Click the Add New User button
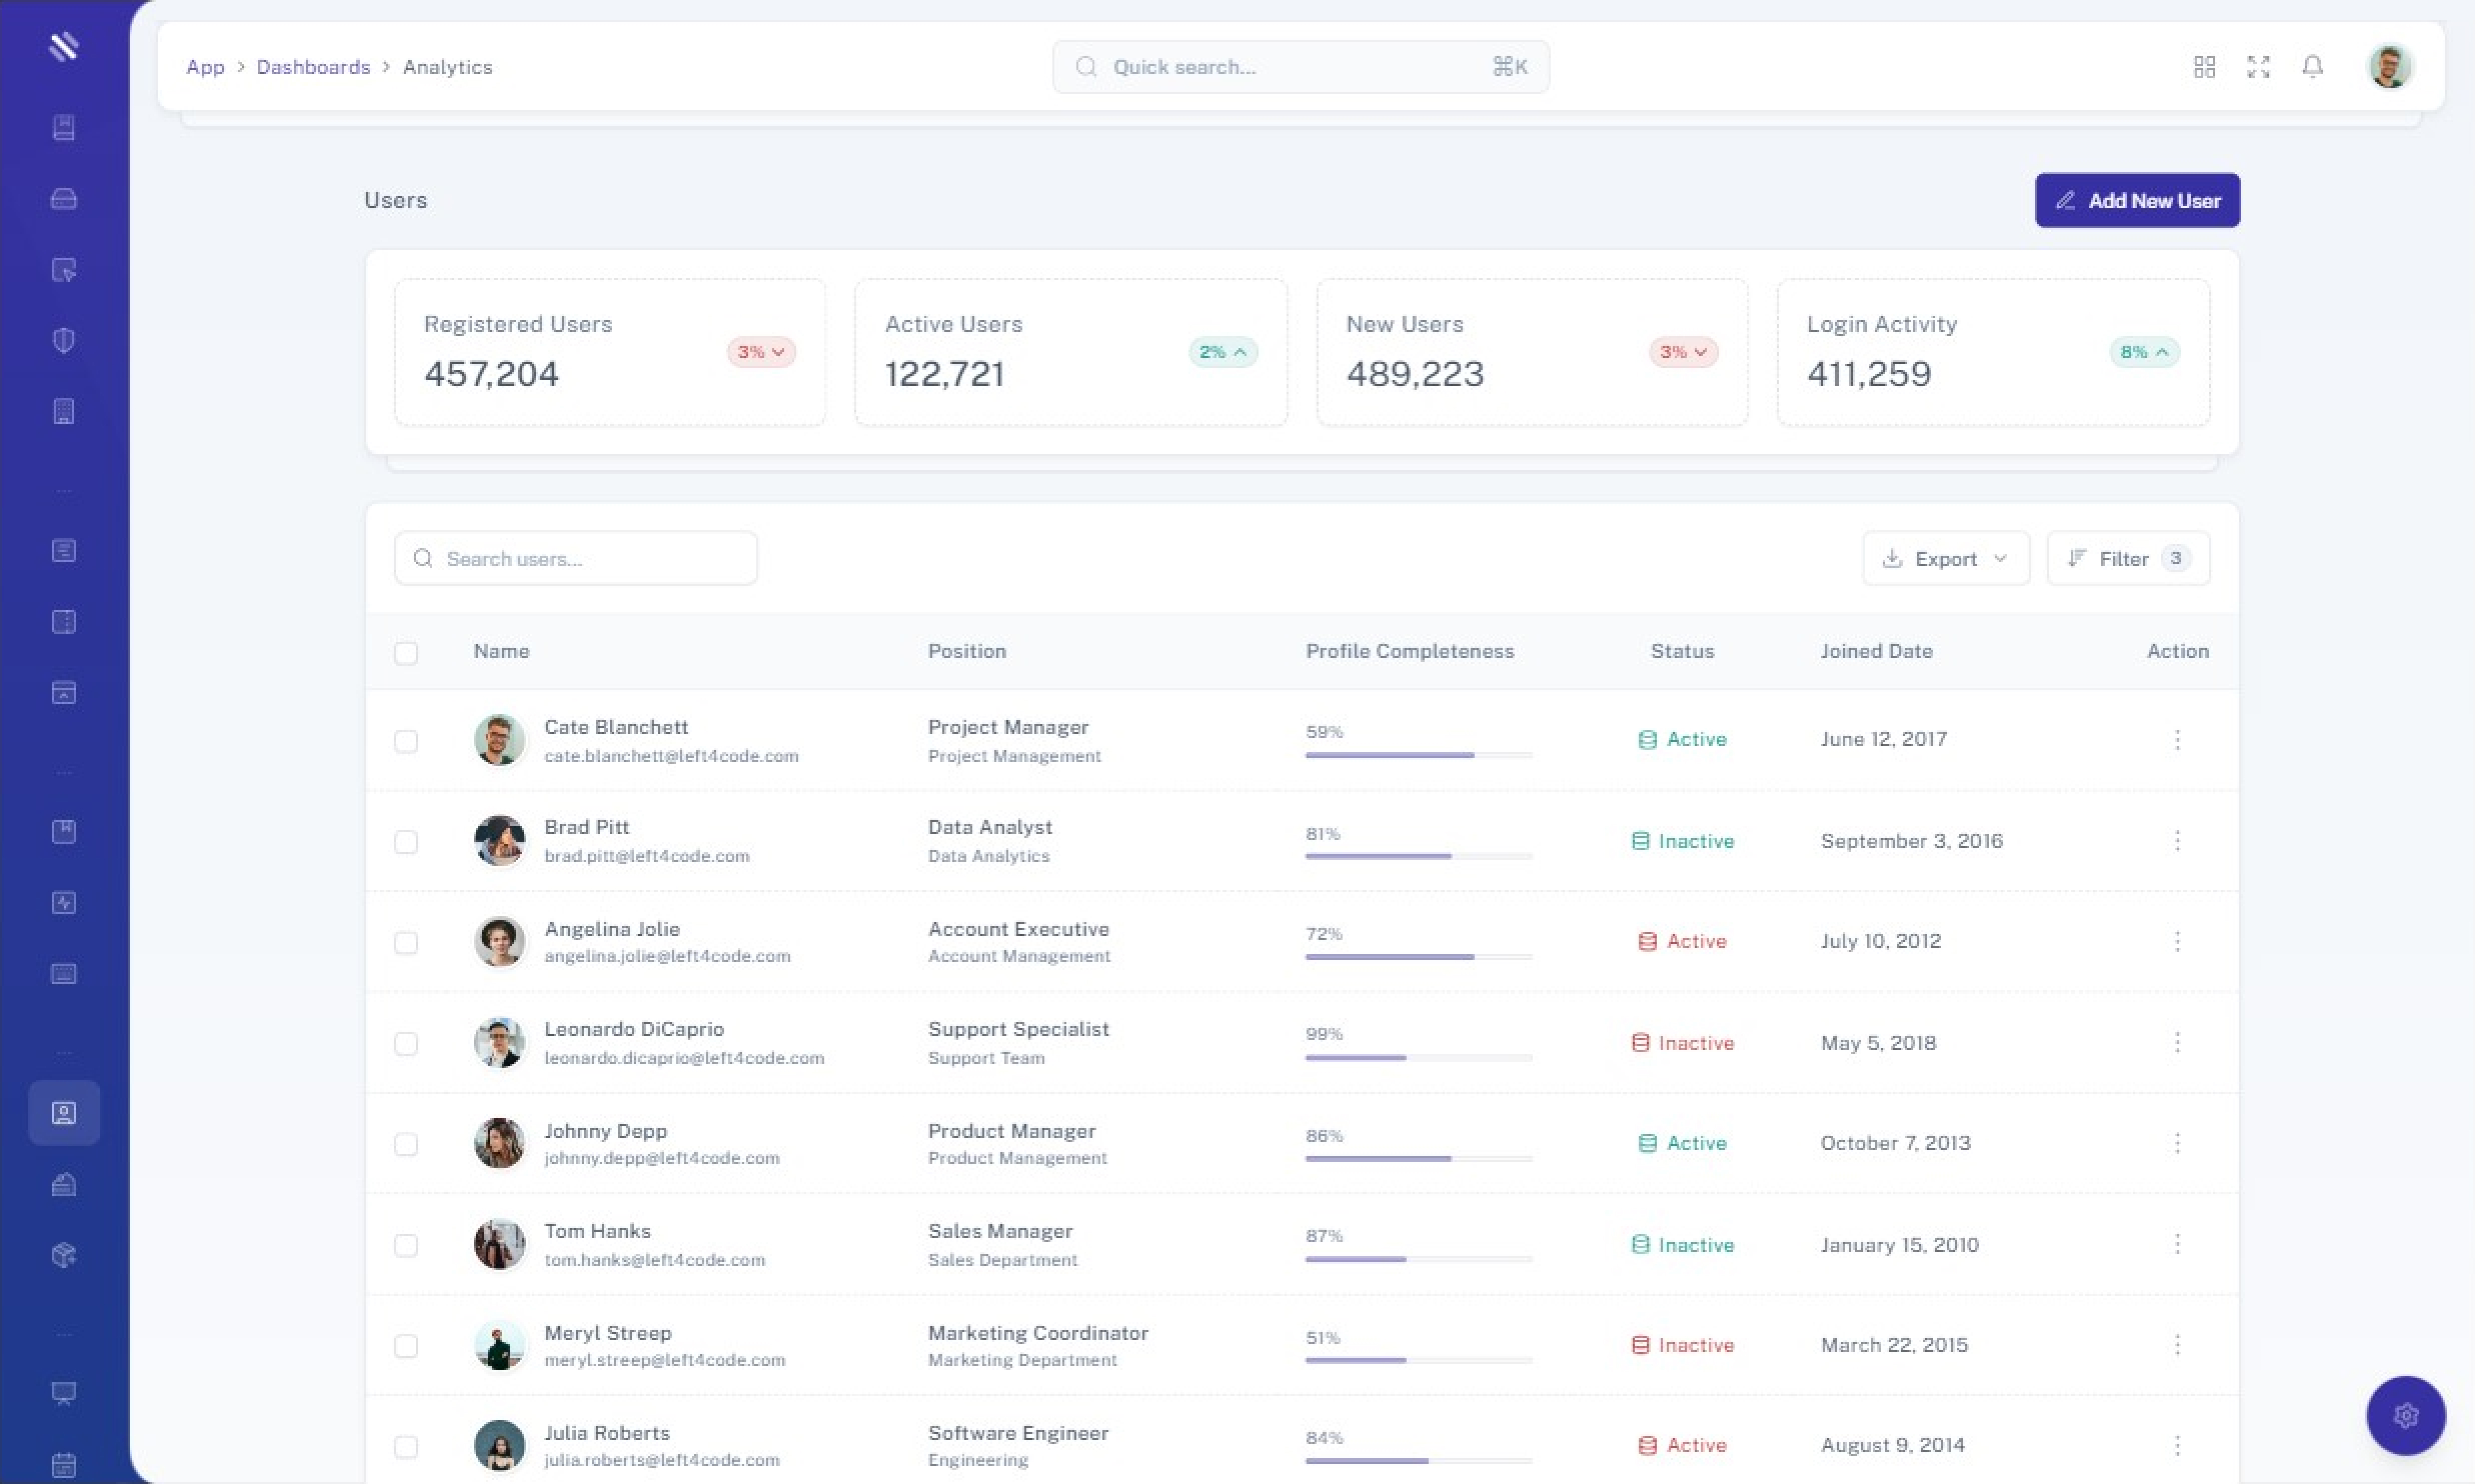This screenshot has height=1484, width=2475. (x=2137, y=201)
